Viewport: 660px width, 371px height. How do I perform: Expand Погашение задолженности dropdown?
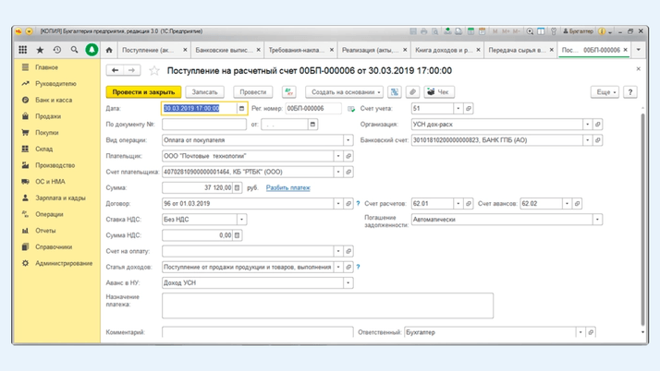[597, 220]
